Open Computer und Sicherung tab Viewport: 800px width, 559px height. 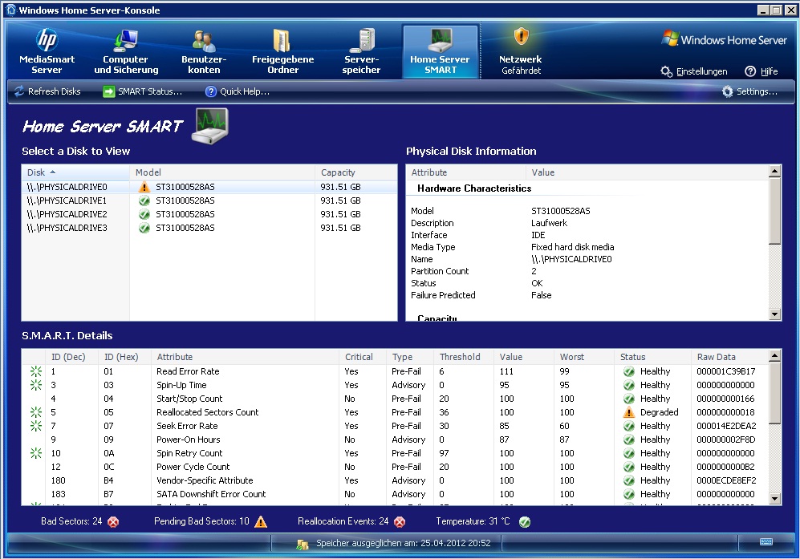pos(126,51)
